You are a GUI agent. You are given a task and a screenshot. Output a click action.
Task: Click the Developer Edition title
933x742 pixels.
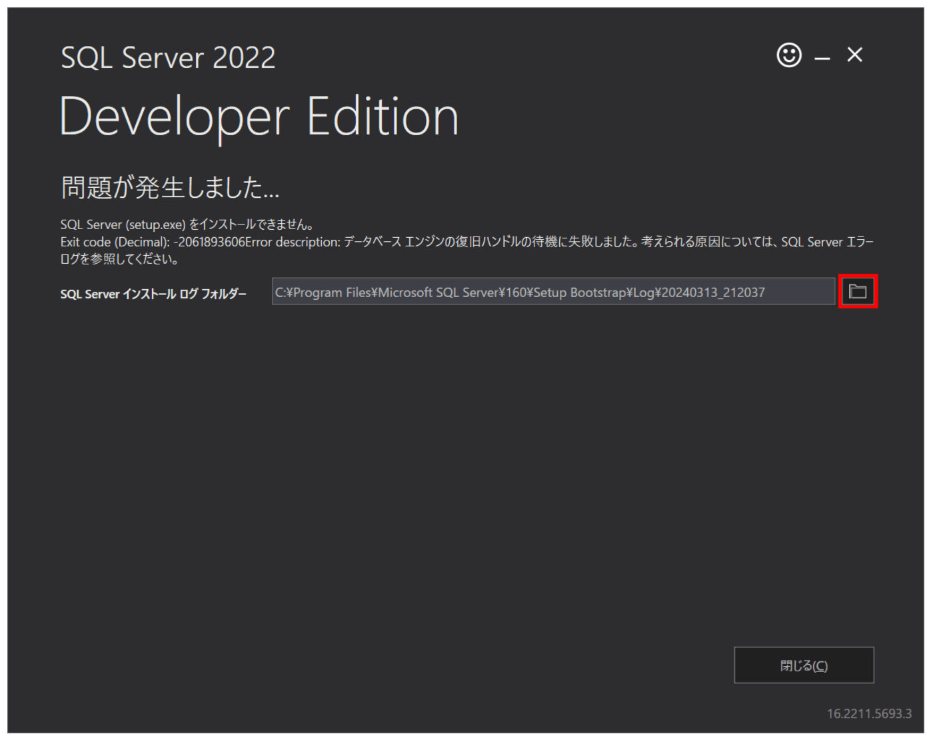tap(259, 117)
